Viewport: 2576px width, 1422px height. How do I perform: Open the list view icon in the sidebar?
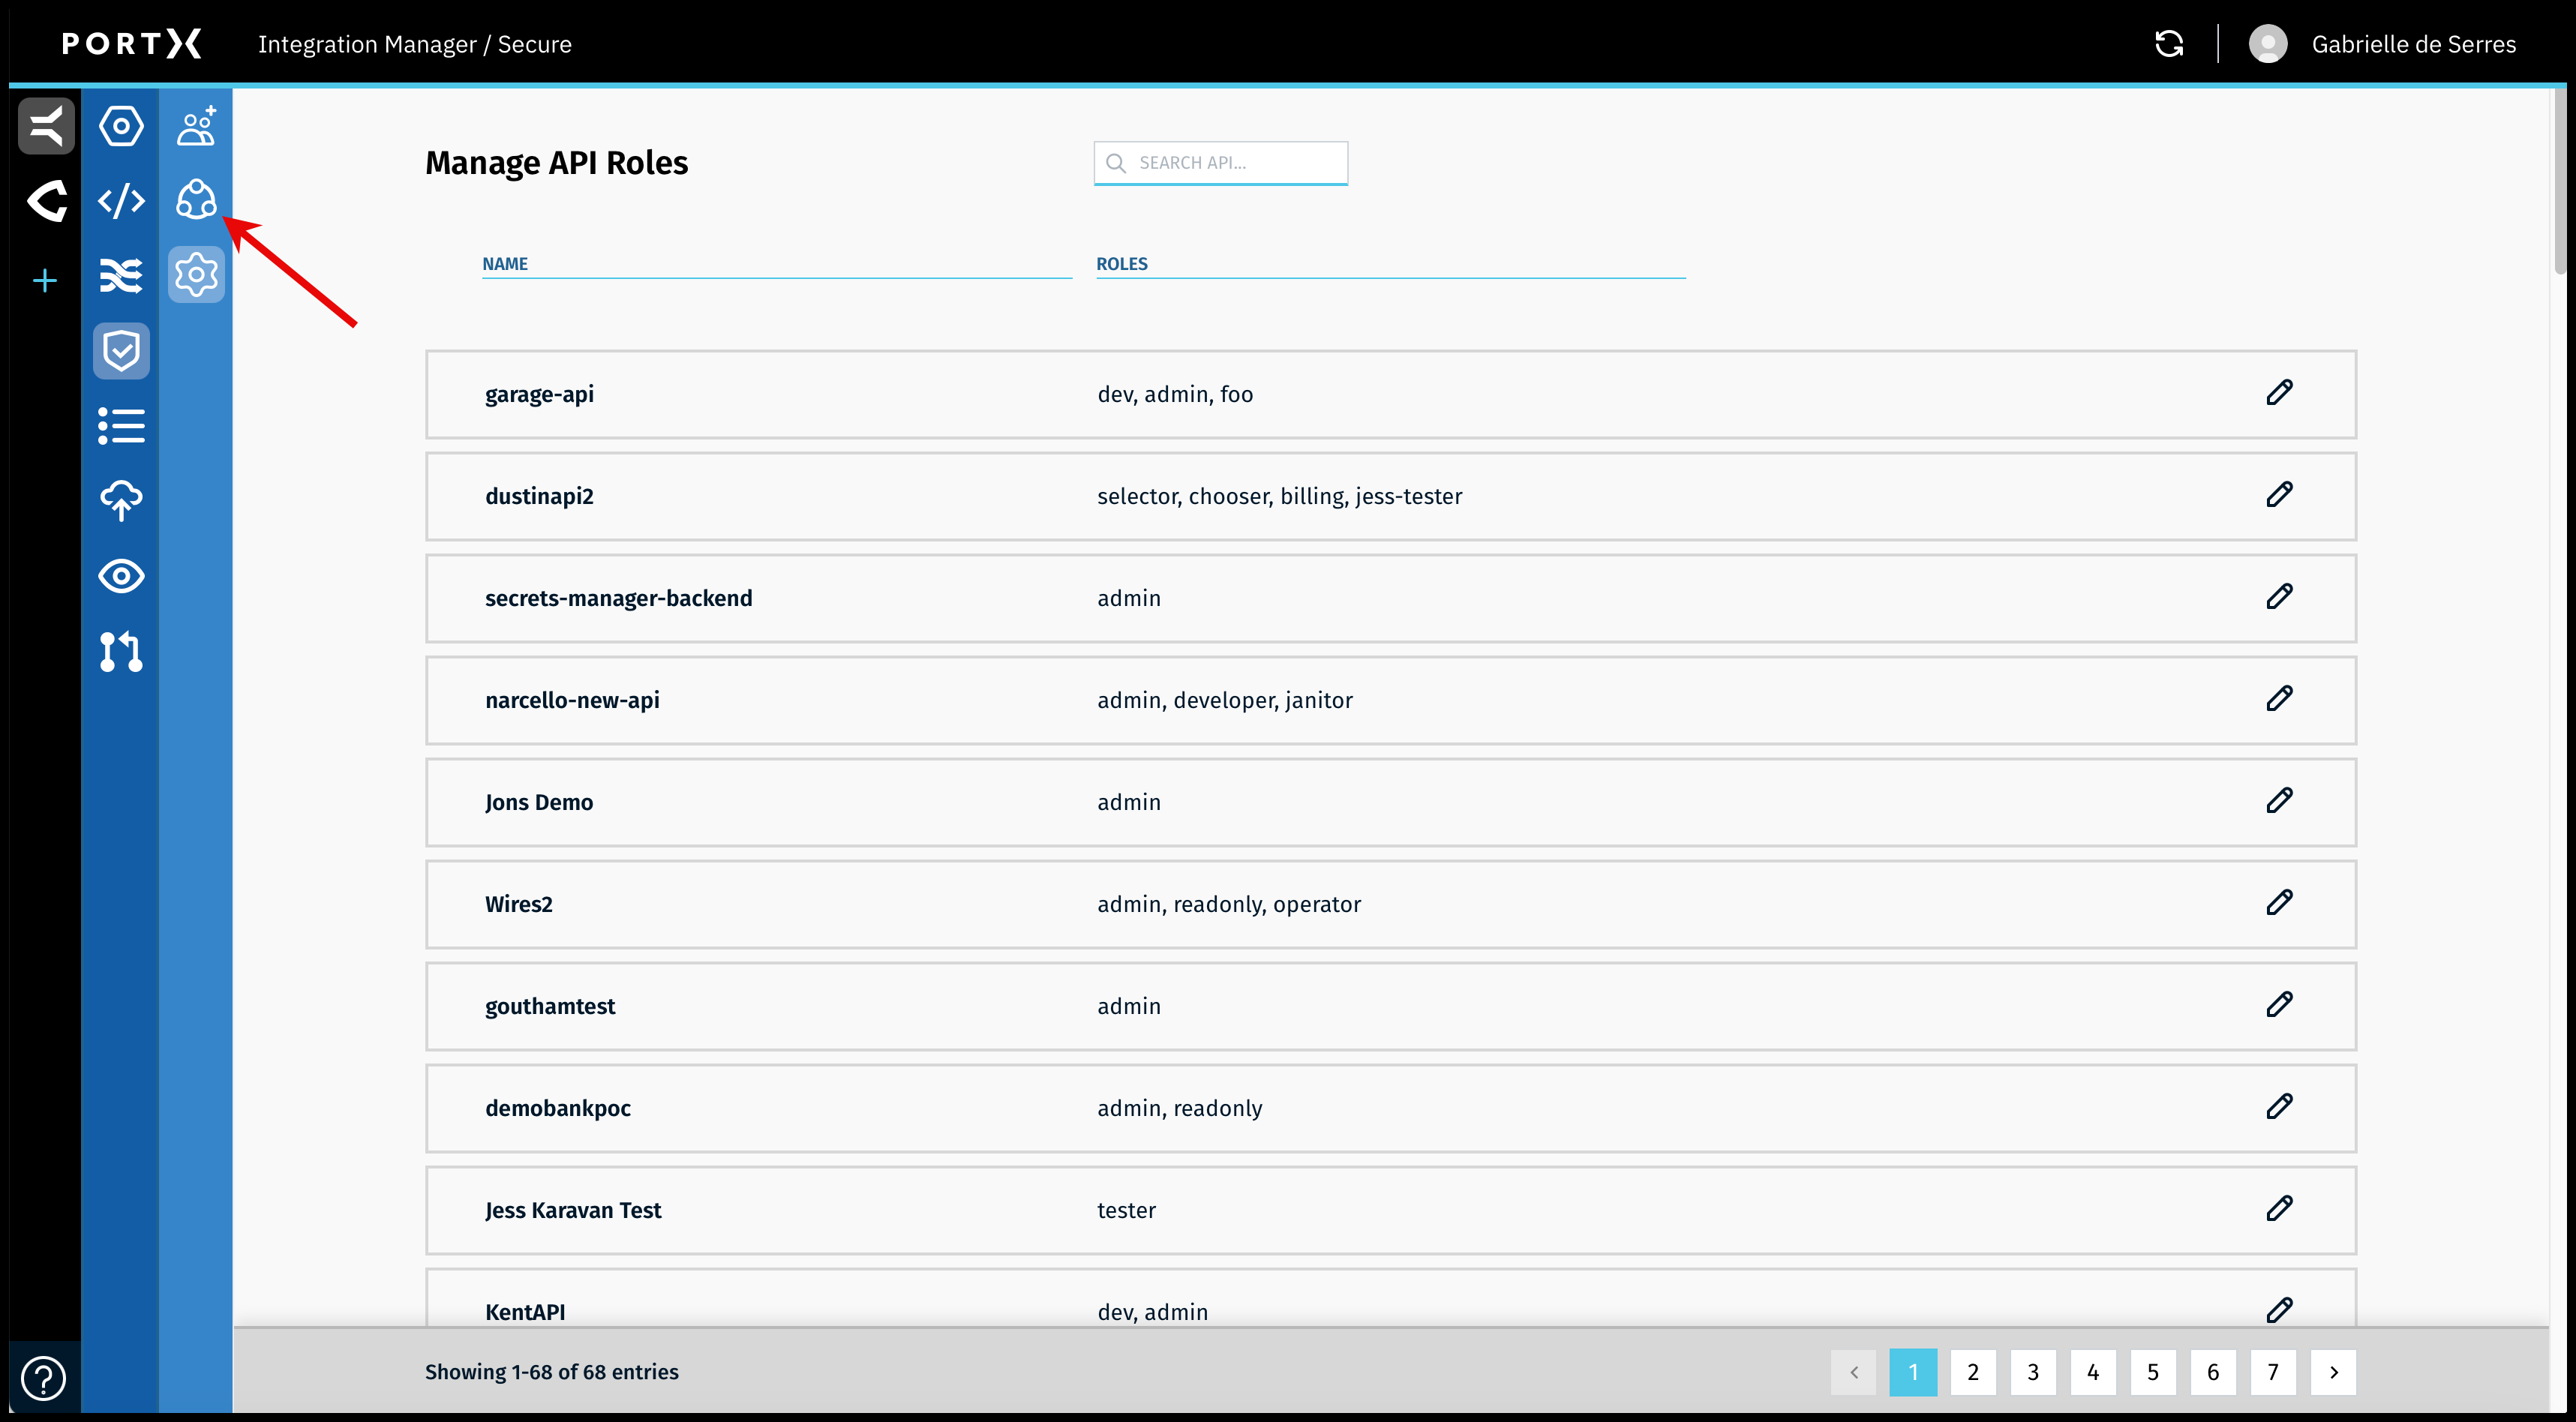(121, 426)
